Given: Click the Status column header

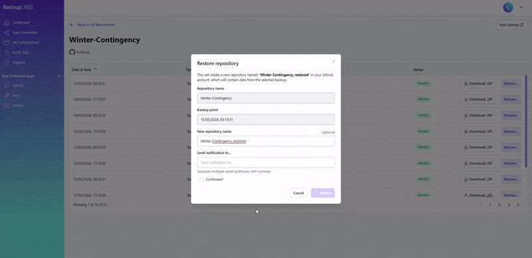Looking at the screenshot, I should click(418, 70).
